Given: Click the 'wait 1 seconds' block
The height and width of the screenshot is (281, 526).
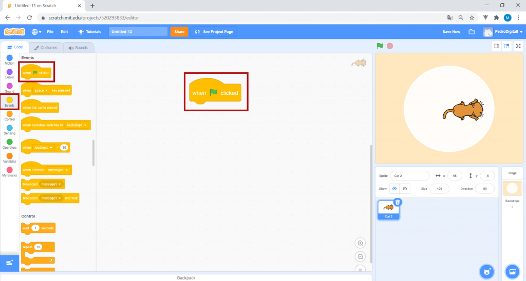Looking at the screenshot, I should [x=38, y=228].
